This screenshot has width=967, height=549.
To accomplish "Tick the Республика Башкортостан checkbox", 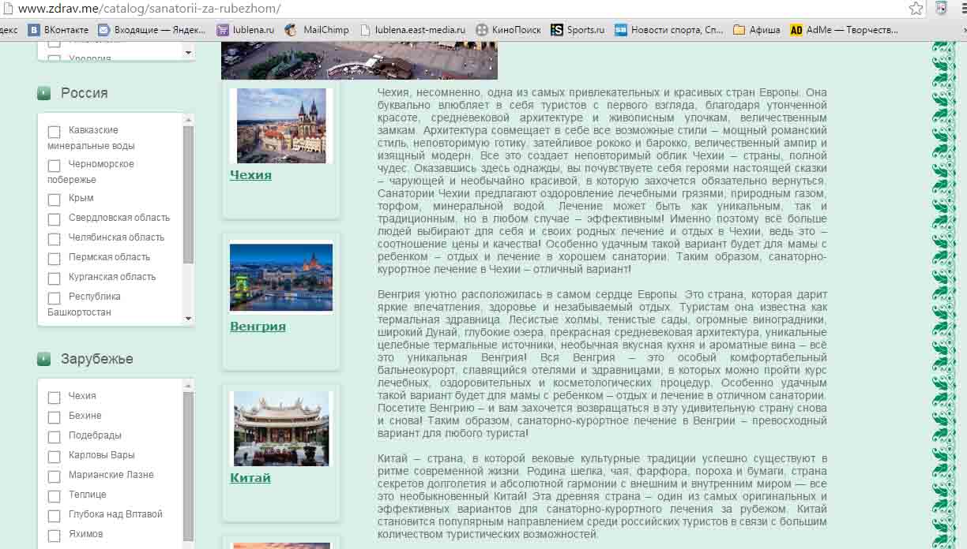I will coord(54,298).
